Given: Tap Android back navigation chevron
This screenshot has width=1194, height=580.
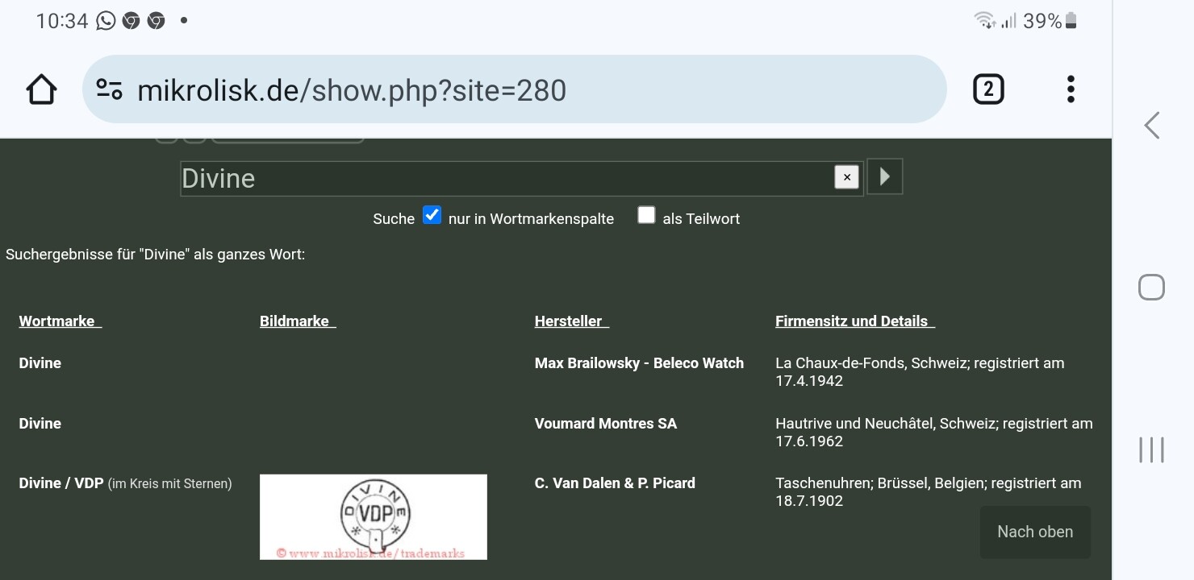Looking at the screenshot, I should click(1152, 125).
